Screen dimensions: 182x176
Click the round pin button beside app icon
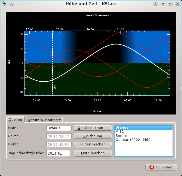[11, 4]
